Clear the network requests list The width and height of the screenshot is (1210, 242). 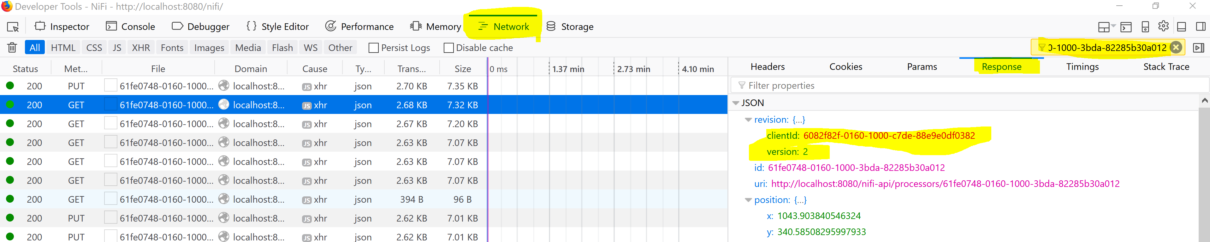[x=12, y=47]
